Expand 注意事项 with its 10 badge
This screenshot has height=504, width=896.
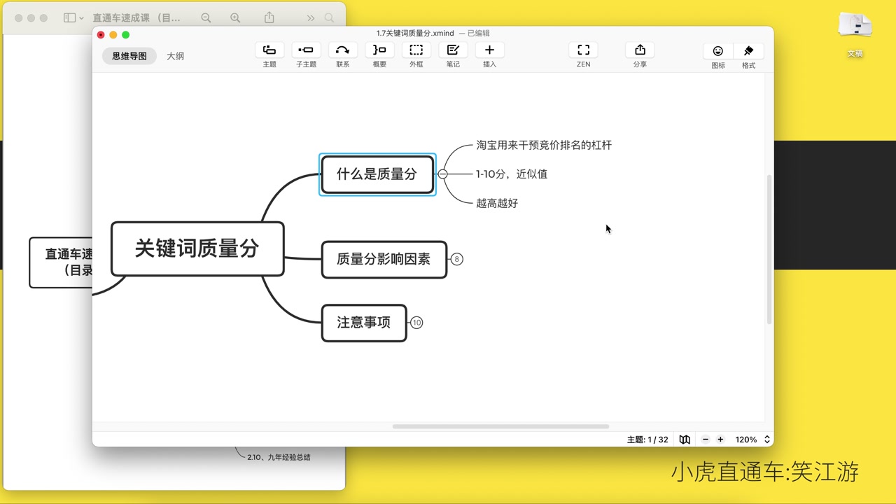416,323
